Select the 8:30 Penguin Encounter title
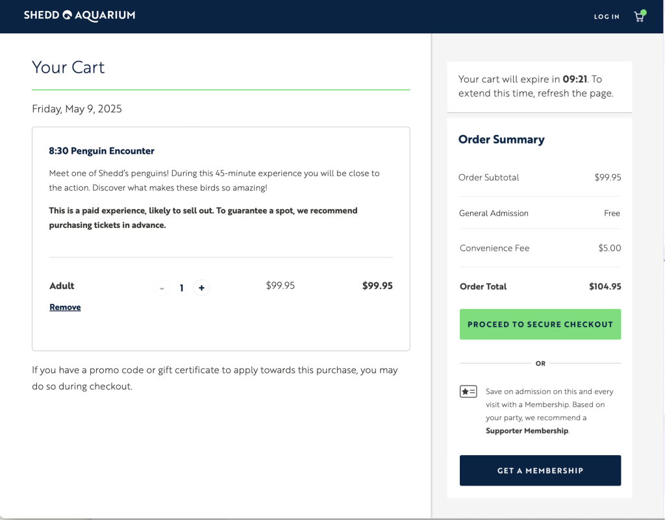The image size is (665, 520). tap(101, 151)
